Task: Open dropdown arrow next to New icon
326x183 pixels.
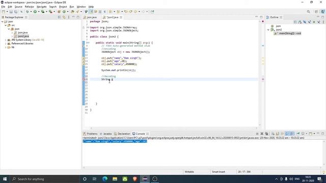Action: [x=7, y=12]
